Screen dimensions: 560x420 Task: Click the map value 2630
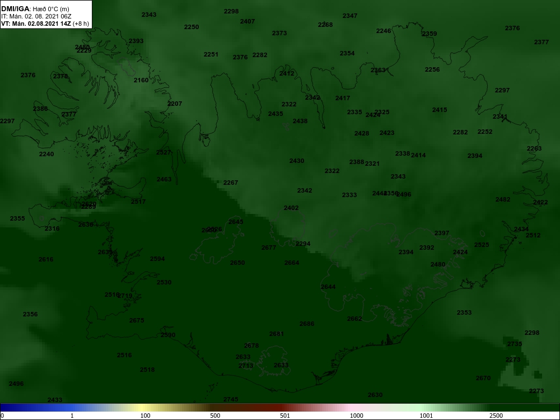point(375,395)
